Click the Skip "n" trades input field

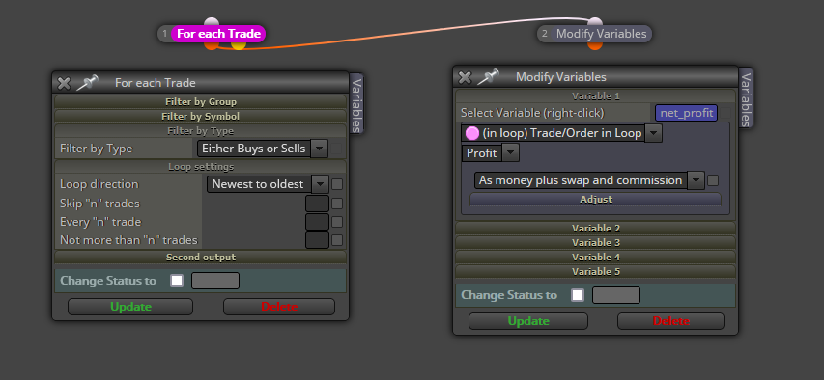tap(318, 204)
